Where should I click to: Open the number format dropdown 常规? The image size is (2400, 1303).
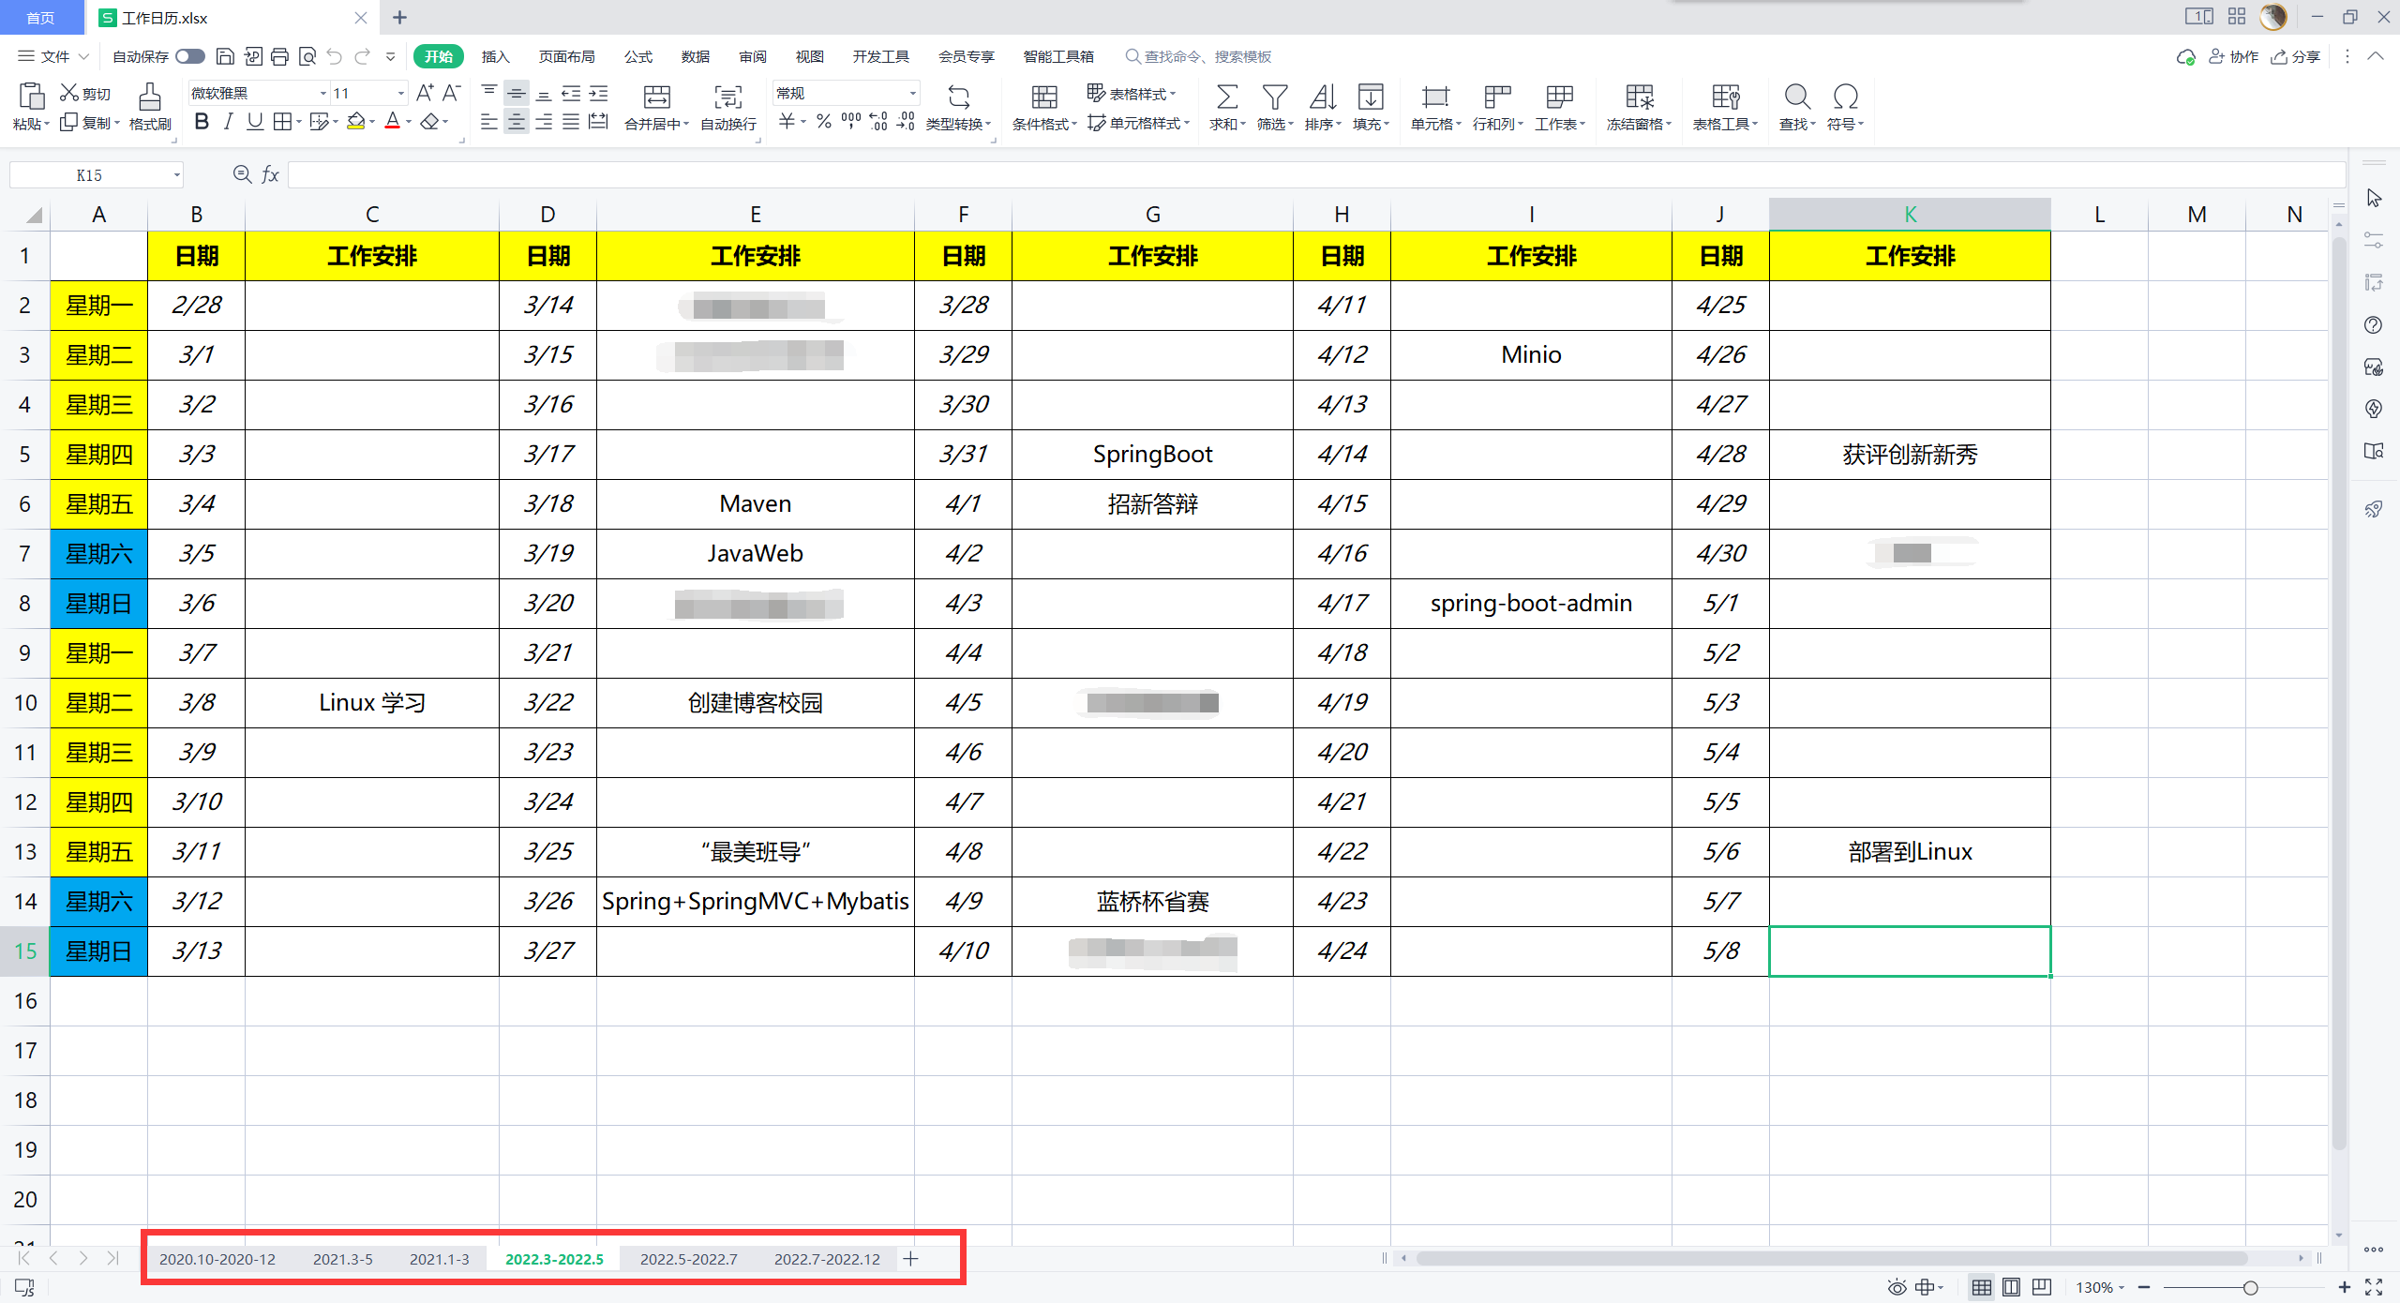point(911,94)
